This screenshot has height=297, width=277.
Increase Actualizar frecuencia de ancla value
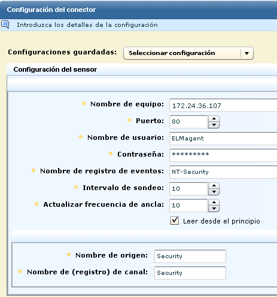click(x=214, y=203)
